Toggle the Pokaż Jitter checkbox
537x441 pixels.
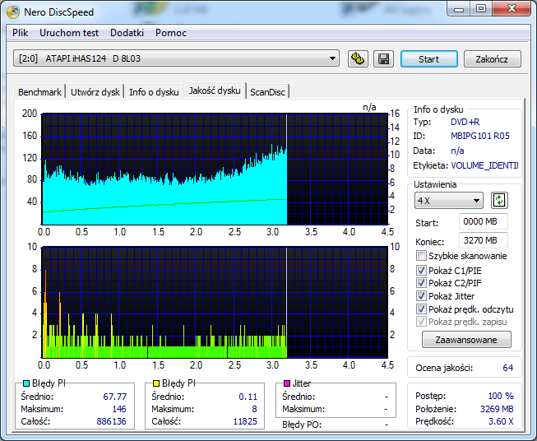tap(421, 295)
